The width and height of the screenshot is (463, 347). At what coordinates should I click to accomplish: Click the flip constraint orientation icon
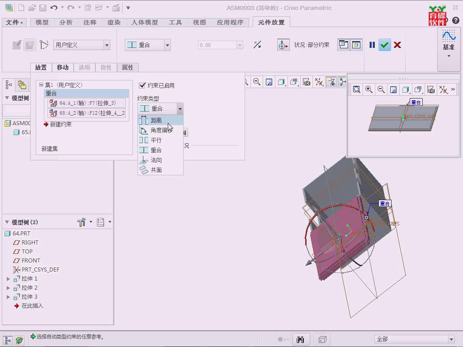[257, 45]
